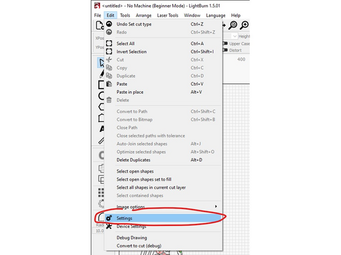Select the Measure ruler tool

101,141
